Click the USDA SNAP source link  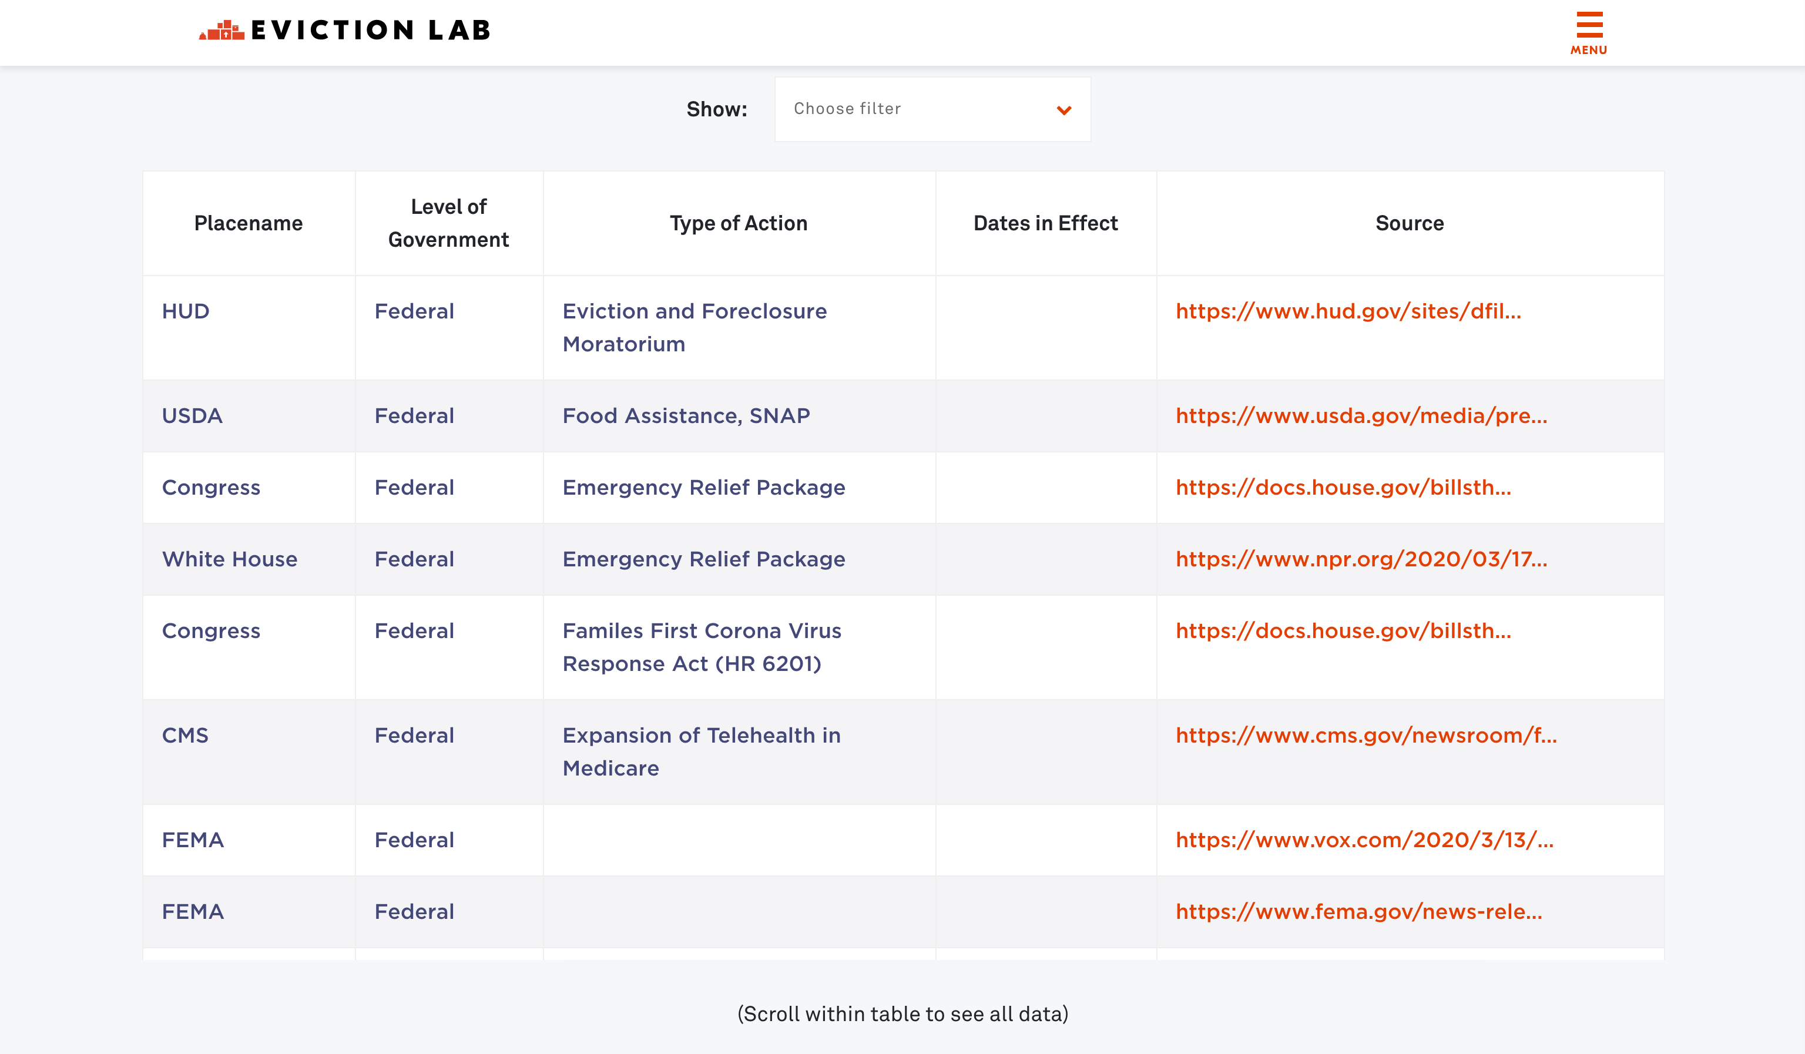point(1361,415)
